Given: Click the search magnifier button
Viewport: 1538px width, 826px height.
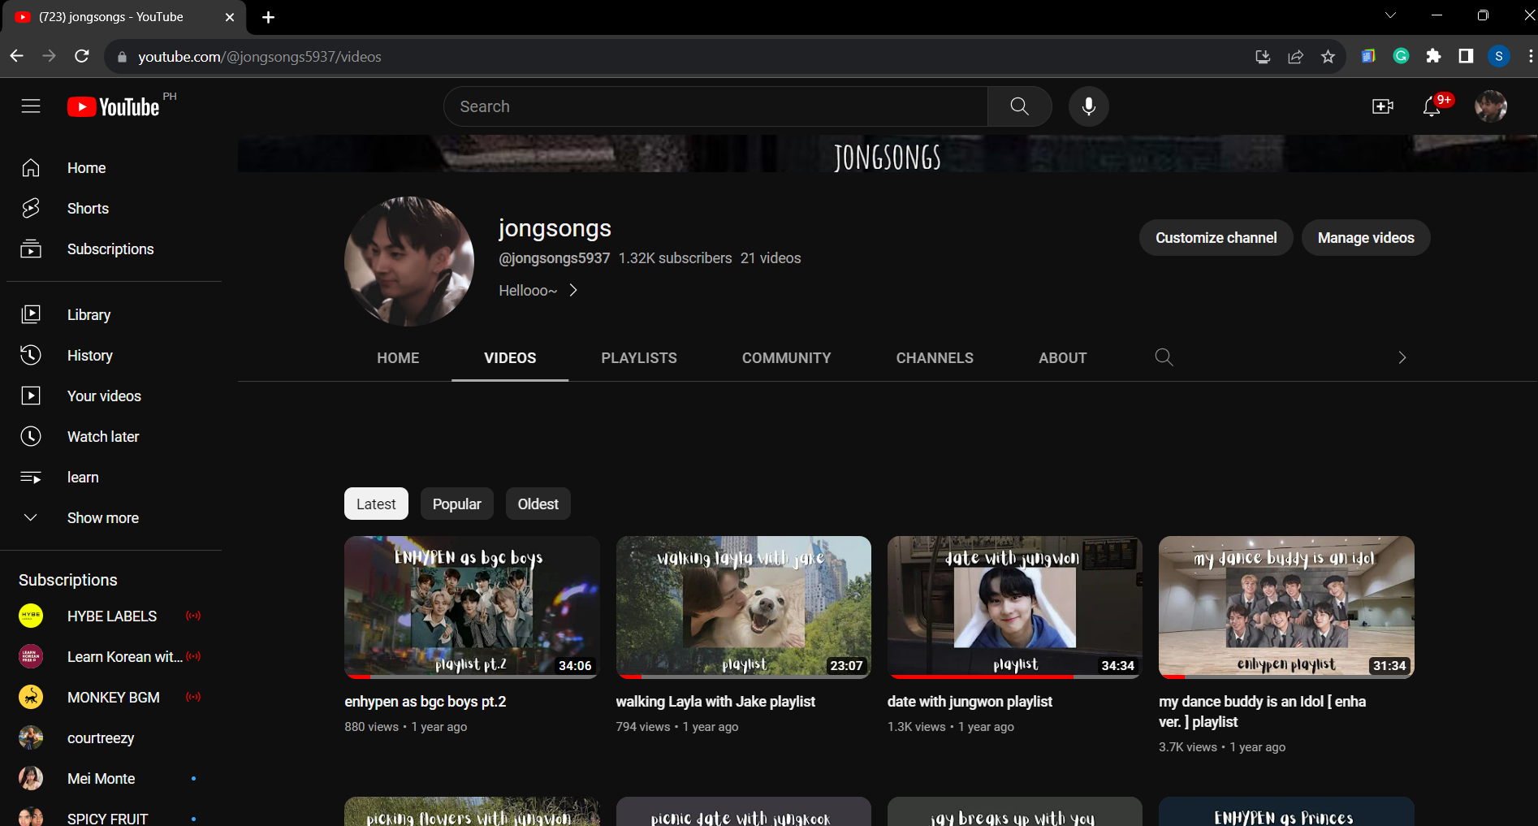Looking at the screenshot, I should point(1019,106).
